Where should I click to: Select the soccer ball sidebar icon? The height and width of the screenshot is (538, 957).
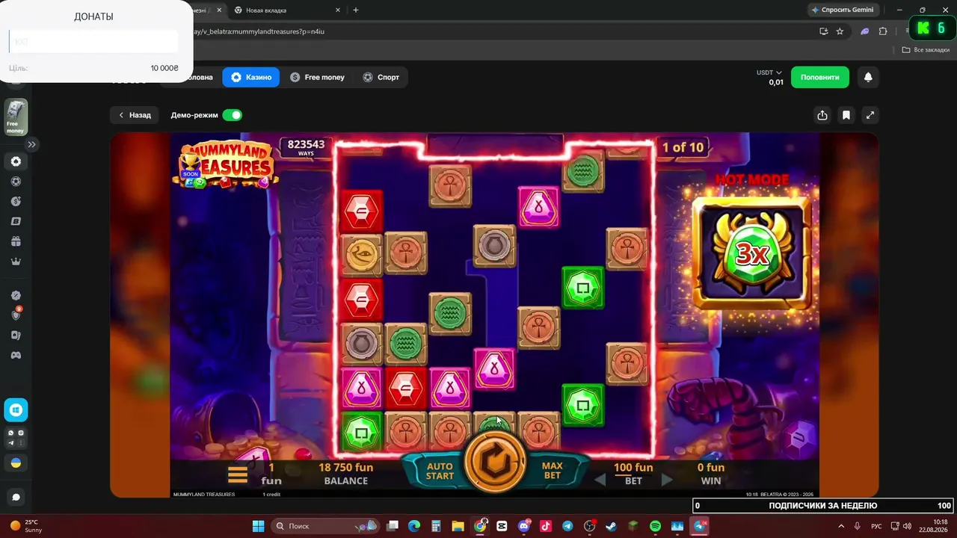[16, 182]
